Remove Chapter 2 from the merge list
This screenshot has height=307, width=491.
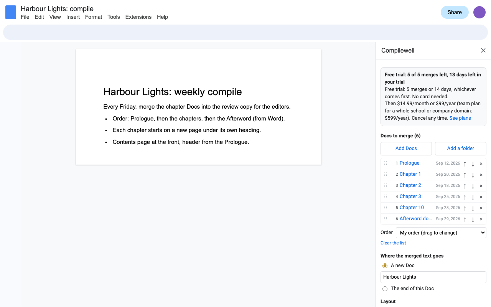481,186
